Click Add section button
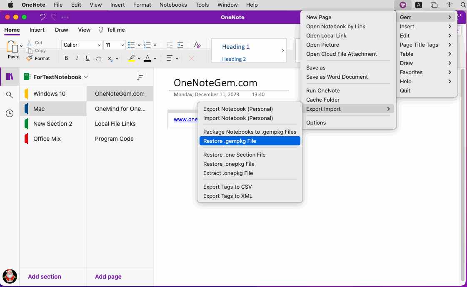This screenshot has width=467, height=287. (x=45, y=277)
